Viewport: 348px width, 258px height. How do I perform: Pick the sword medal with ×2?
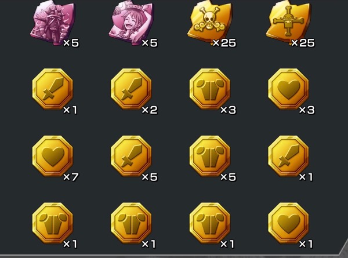[x=131, y=89]
